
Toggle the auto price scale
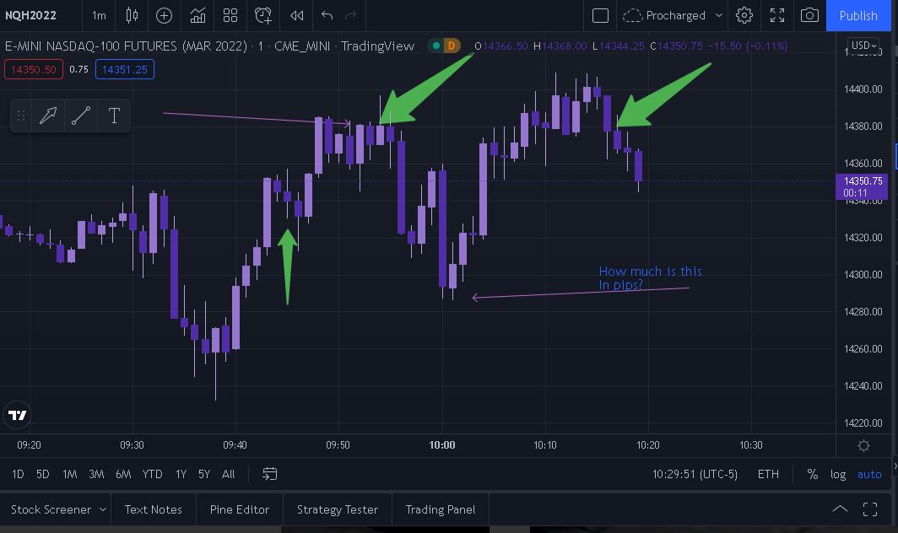[x=868, y=474]
